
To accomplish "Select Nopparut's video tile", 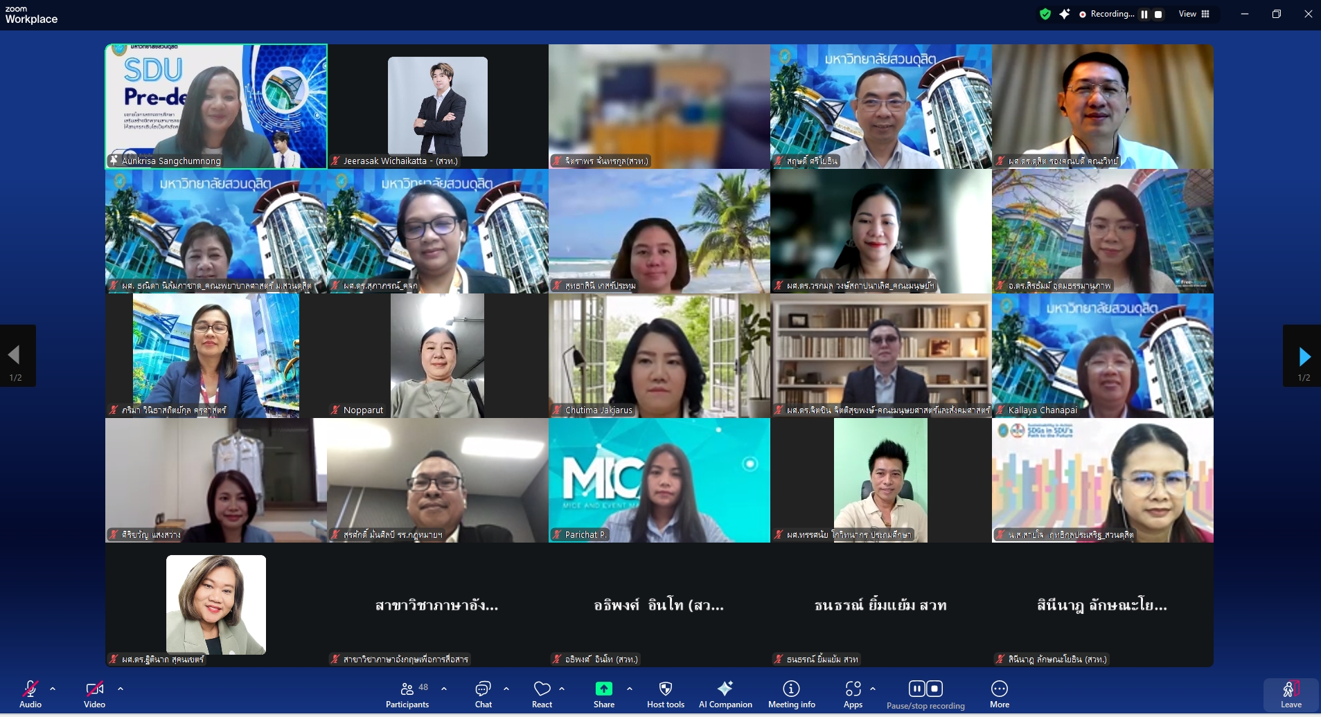I will coord(437,355).
